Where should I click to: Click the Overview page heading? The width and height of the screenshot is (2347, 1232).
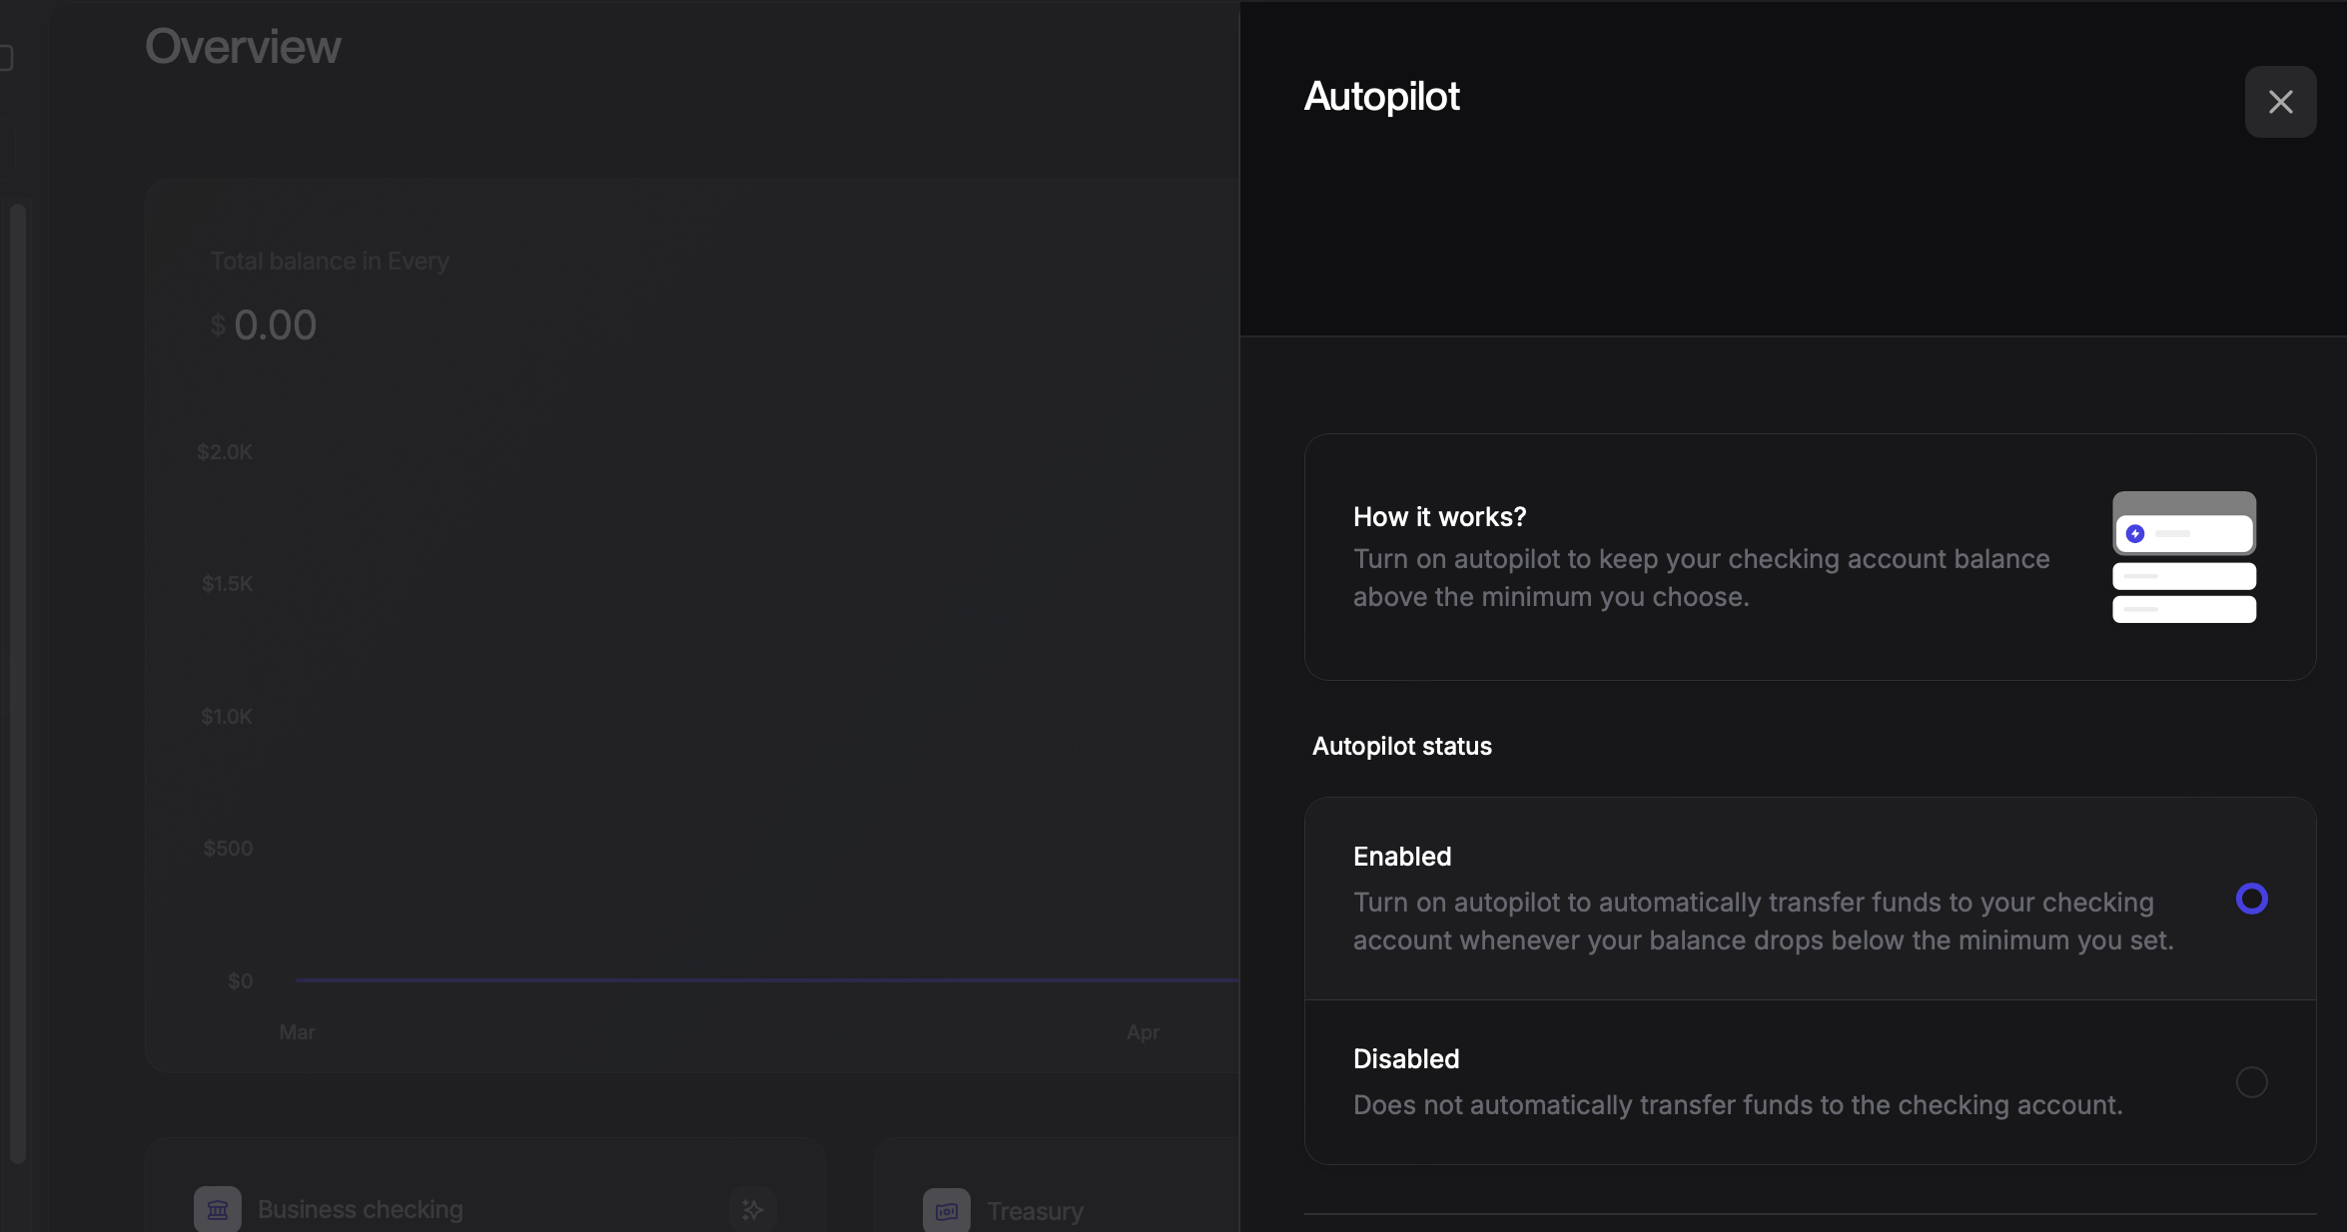(243, 47)
